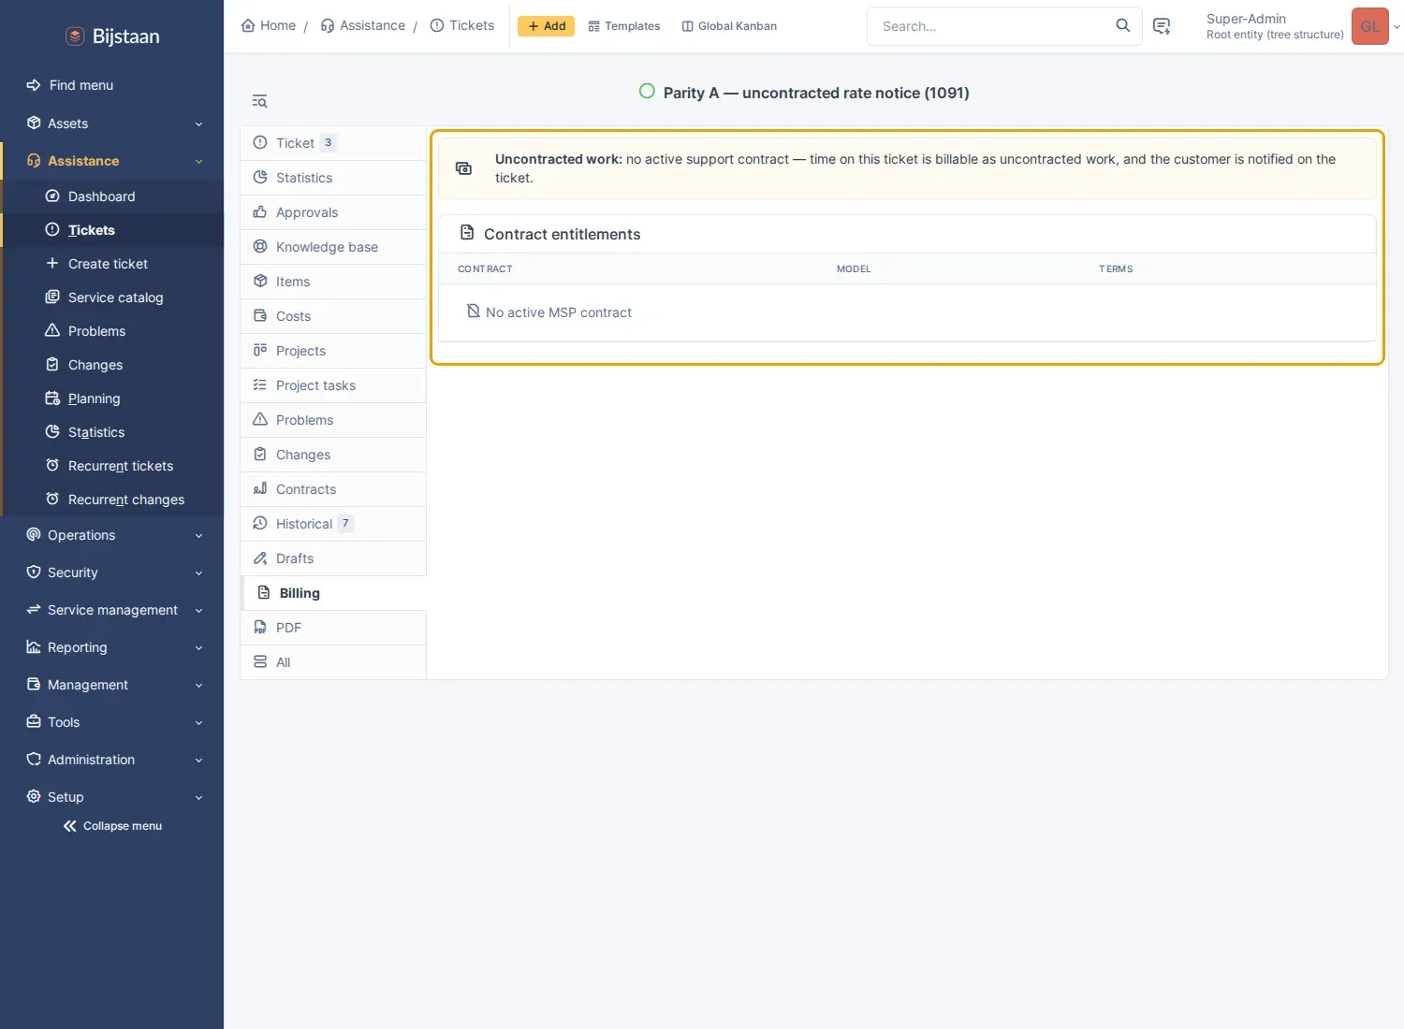This screenshot has height=1029, width=1404.
Task: Click the Contract entitlements document icon
Action: (467, 233)
